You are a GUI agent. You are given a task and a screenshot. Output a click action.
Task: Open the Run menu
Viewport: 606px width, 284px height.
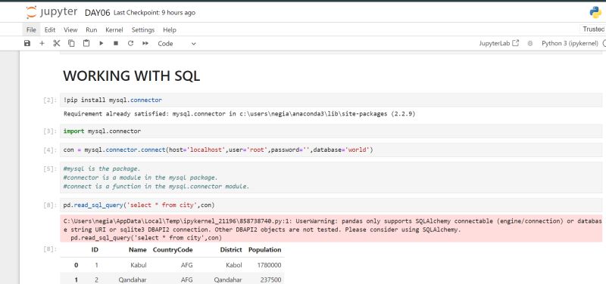click(91, 29)
